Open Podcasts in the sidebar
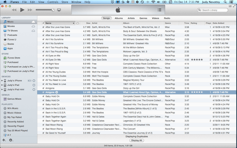Viewport: 237px width, 148px height. point(12,35)
